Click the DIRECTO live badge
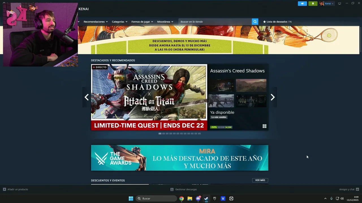362x203 pixels. pos(100,67)
